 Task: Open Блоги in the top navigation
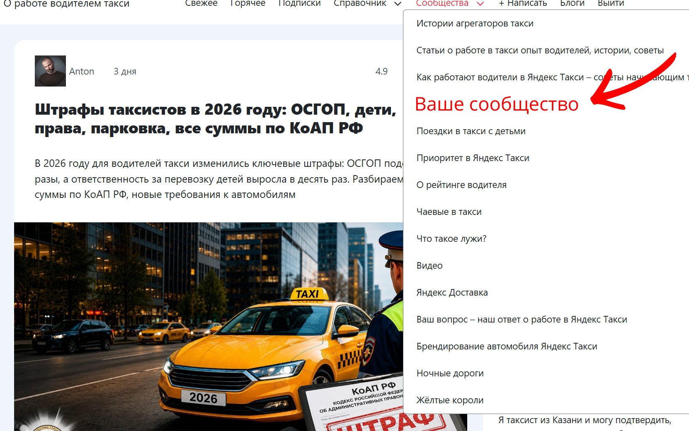pyautogui.click(x=572, y=3)
